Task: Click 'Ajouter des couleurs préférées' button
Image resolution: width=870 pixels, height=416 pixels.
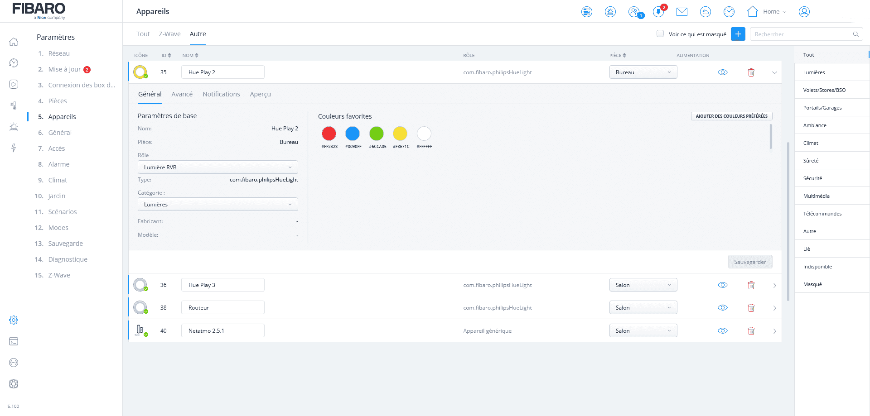Action: point(731,116)
